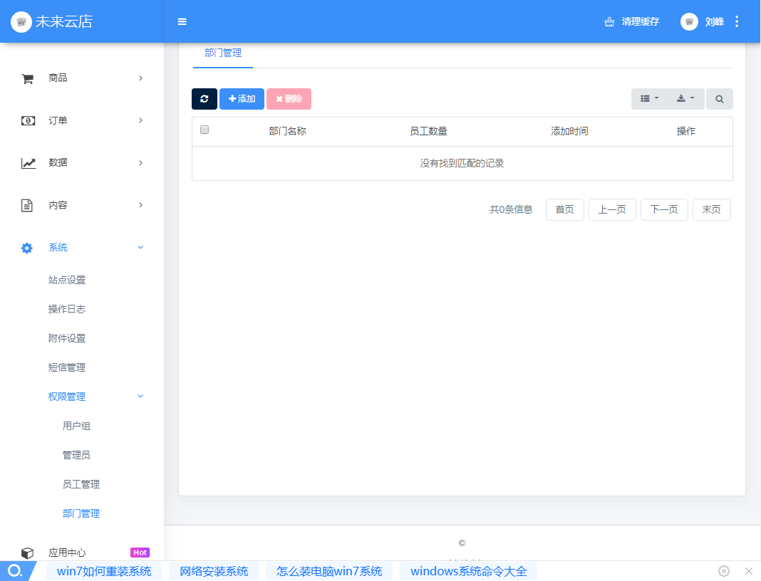The height and width of the screenshot is (581, 761).
Task: Click the win7如何重装系统 search suggestion
Action: pos(104,571)
